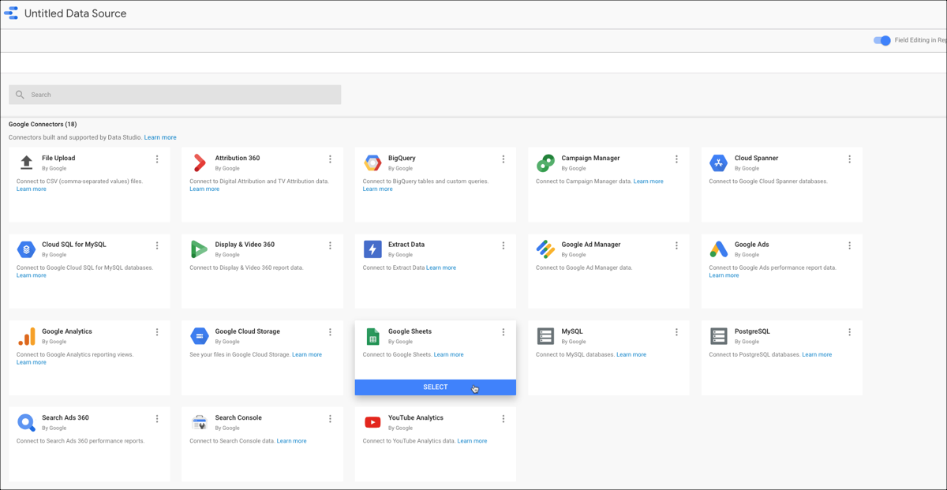Click the Data Studio logo icon
The height and width of the screenshot is (490, 947).
coord(11,13)
